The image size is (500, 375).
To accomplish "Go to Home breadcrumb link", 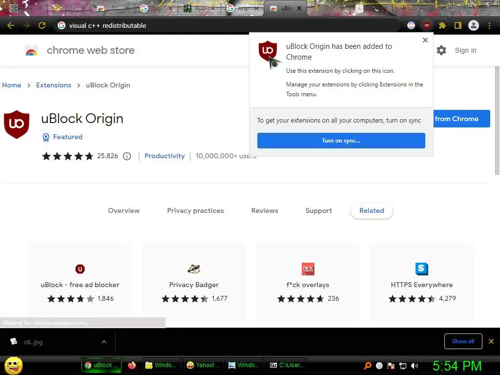I will tap(12, 85).
